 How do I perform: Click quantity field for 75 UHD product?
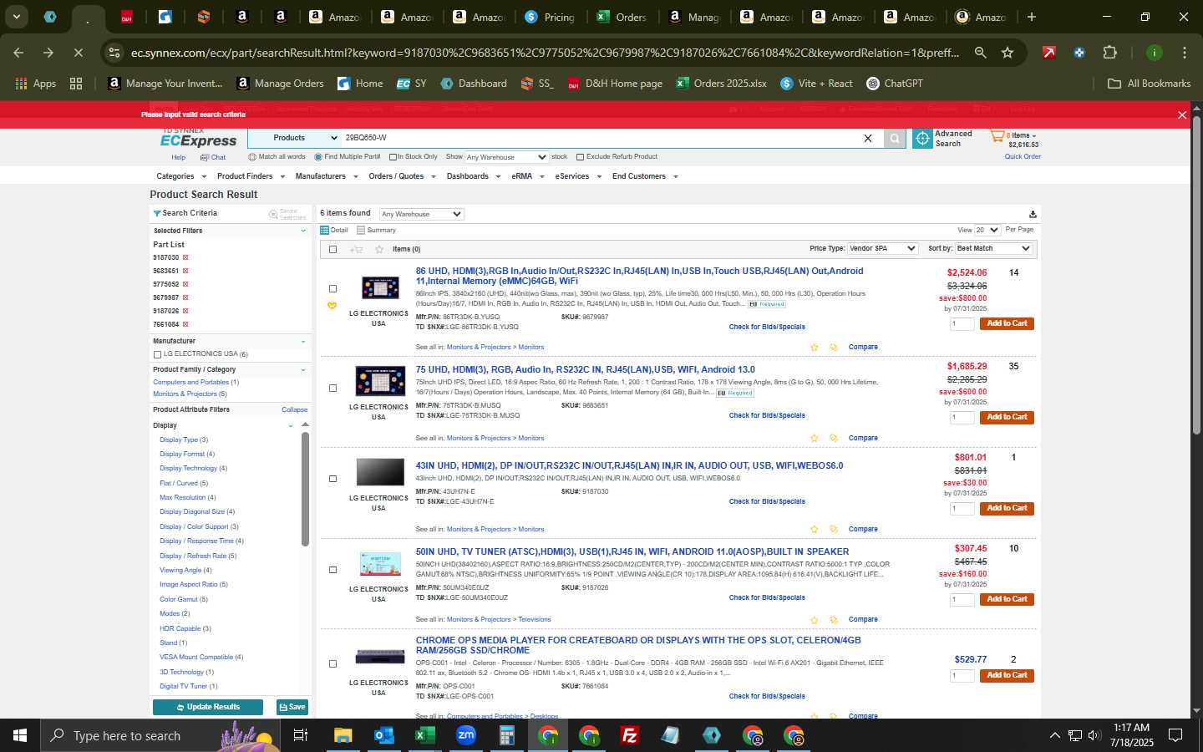tap(962, 417)
